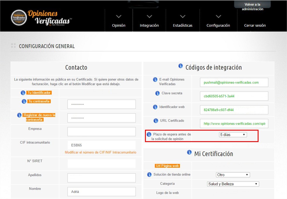Click the Empresa input field
Image resolution: width=287 pixels, height=199 pixels.
pos(102,131)
